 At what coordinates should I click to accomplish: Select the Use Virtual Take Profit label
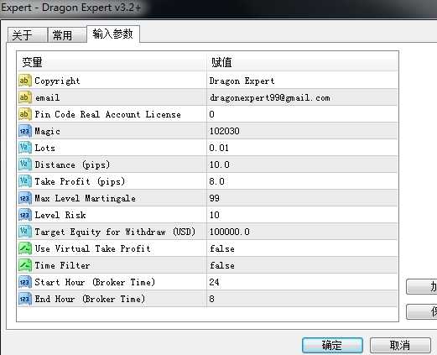[92, 248]
